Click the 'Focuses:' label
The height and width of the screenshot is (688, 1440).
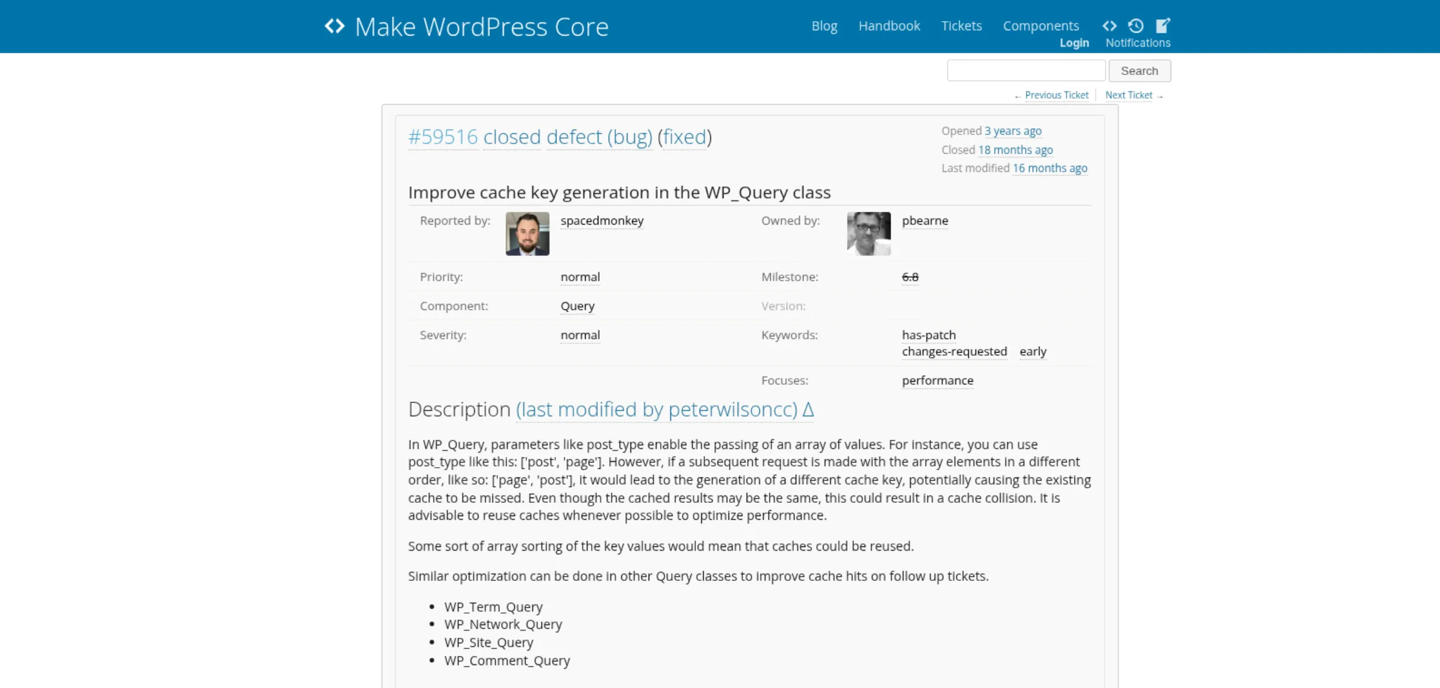pyautogui.click(x=785, y=381)
